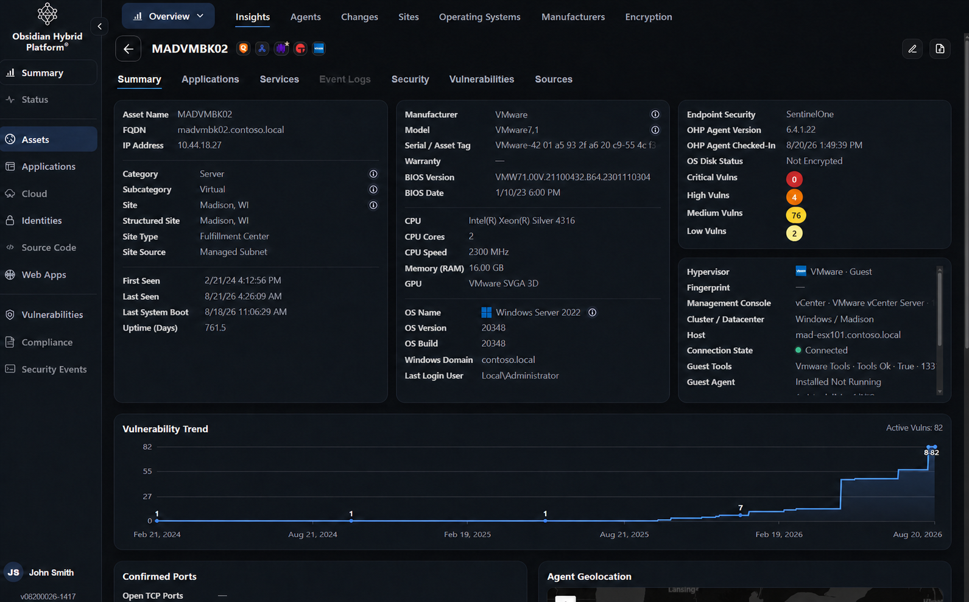Open the Operating Systems tab
Screen dimensions: 969x602
click(480, 17)
